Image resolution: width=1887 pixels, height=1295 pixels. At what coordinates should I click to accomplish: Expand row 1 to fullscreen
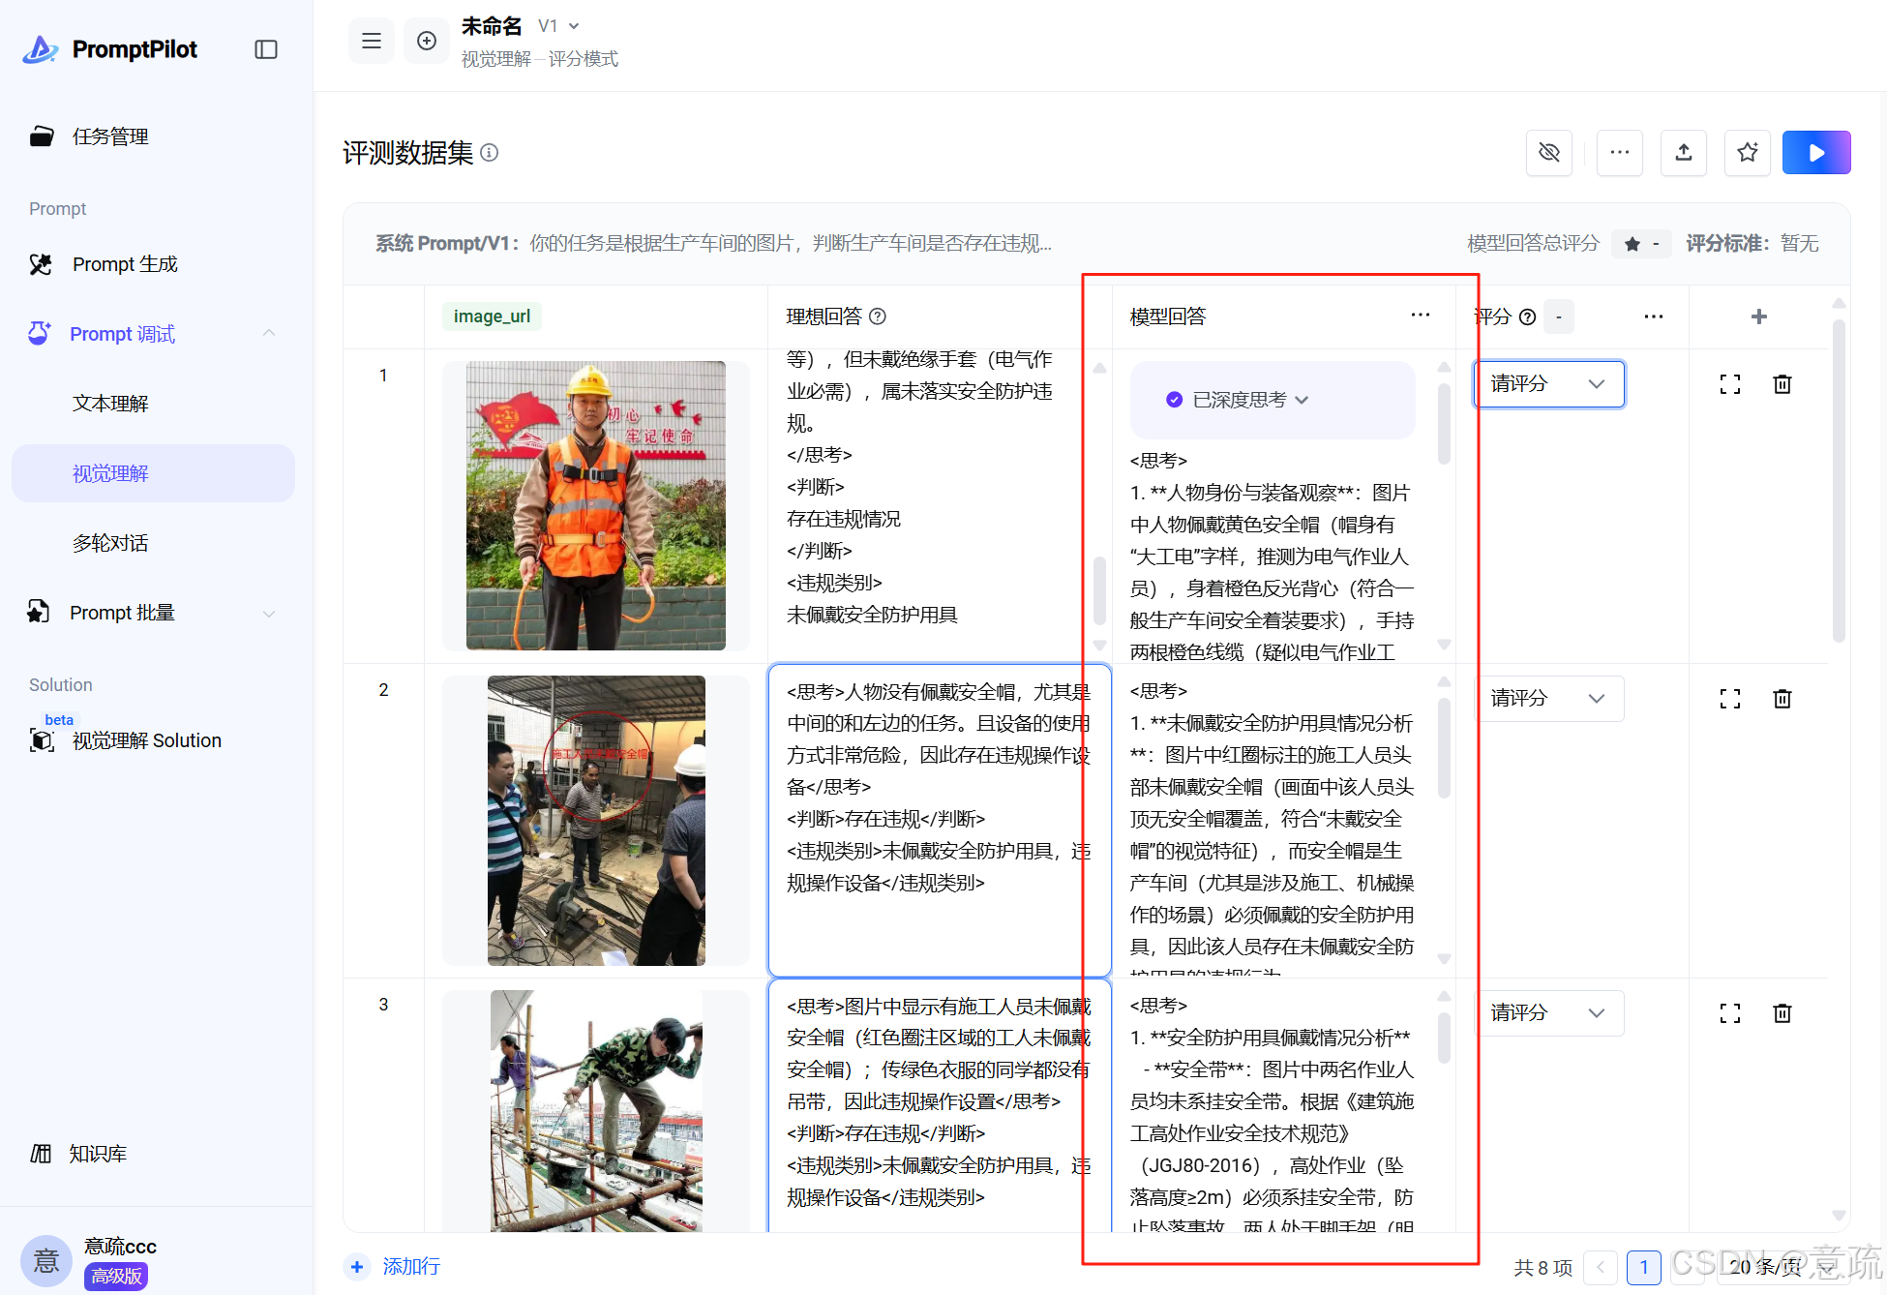[x=1730, y=384]
